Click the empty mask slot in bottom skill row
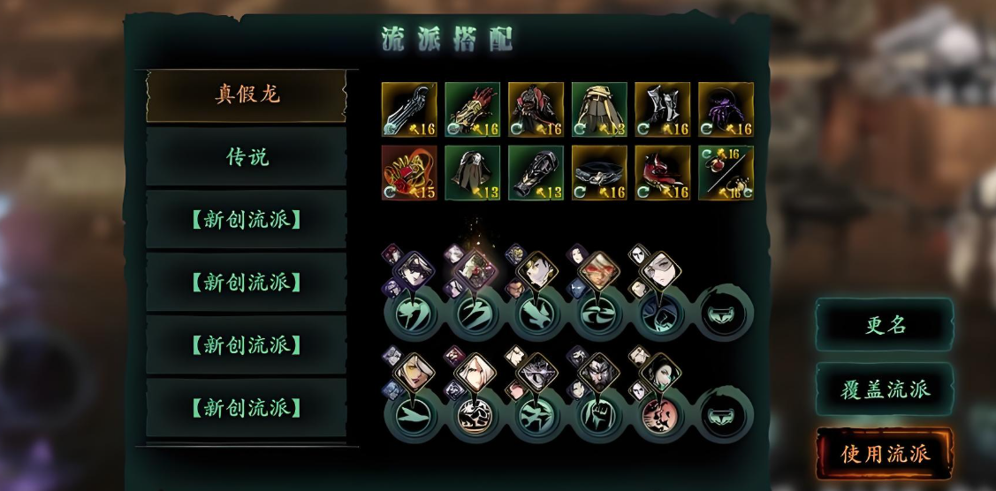Screen dimensions: 996x491 pos(726,417)
